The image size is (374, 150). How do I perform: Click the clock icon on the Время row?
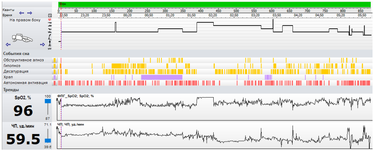pos(50,16)
